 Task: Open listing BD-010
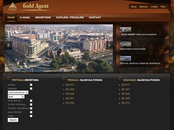[70, 85]
